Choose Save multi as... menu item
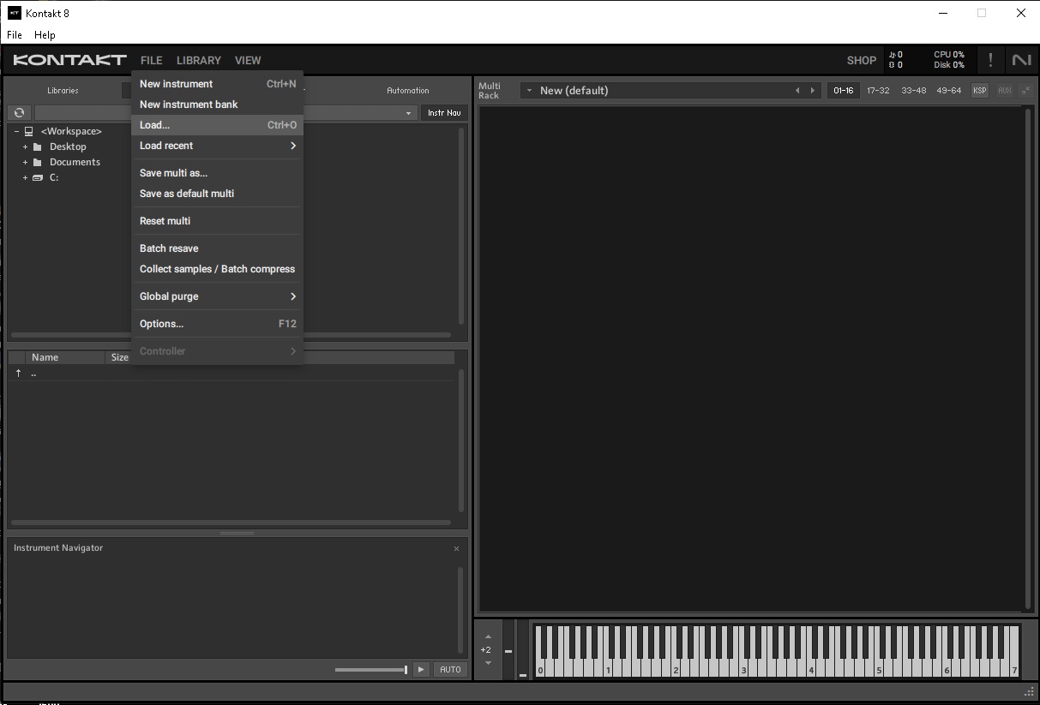Viewport: 1040px width, 705px height. coord(218,173)
